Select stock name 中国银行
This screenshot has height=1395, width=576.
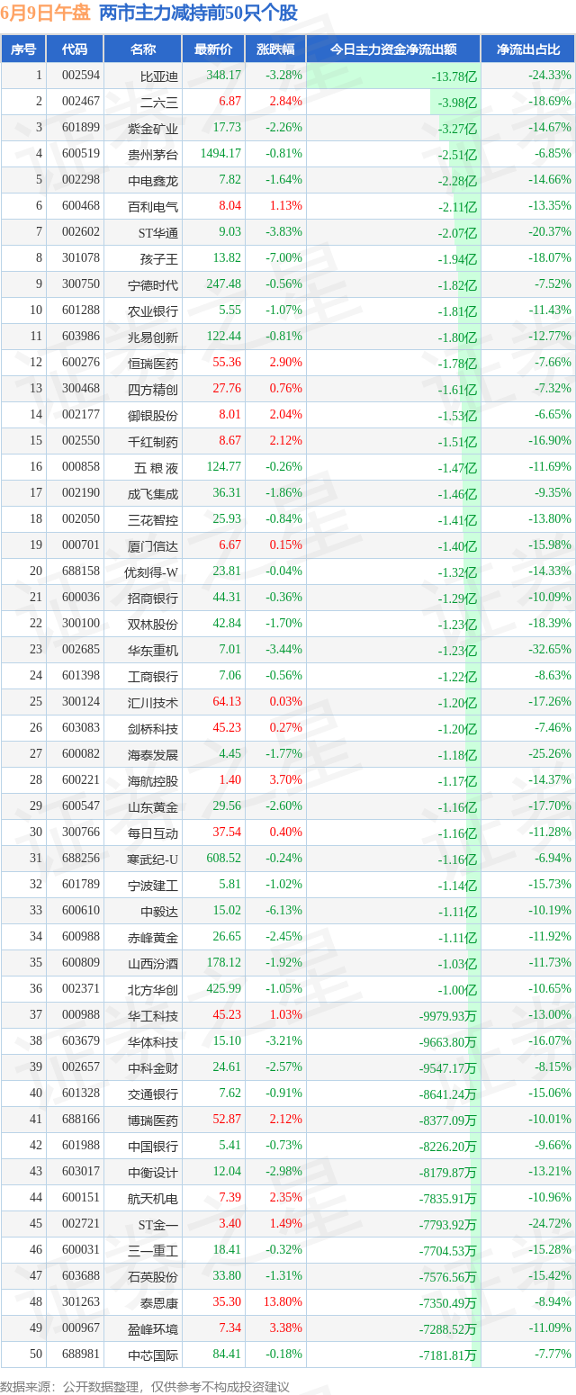click(153, 1146)
